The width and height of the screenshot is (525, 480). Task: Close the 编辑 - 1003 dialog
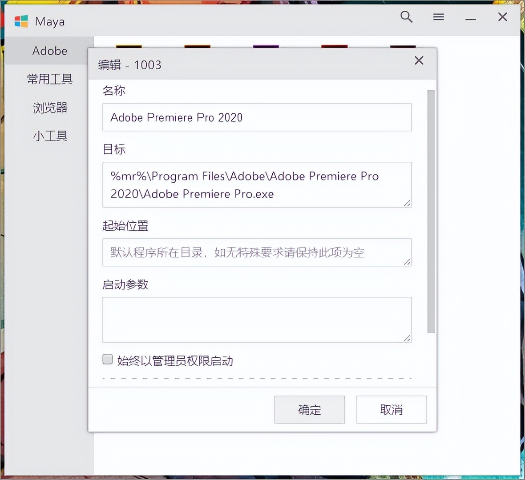point(419,60)
